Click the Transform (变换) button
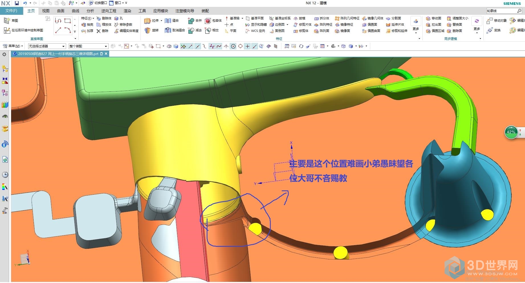The width and height of the screenshot is (525, 283). tap(494, 30)
